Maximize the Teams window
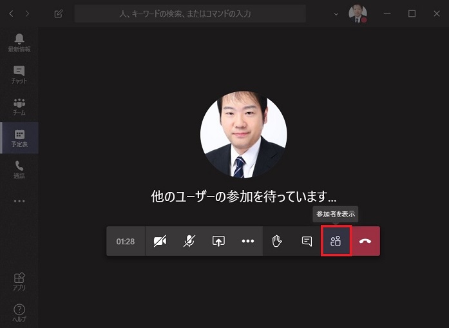The image size is (449, 328). pos(412,14)
